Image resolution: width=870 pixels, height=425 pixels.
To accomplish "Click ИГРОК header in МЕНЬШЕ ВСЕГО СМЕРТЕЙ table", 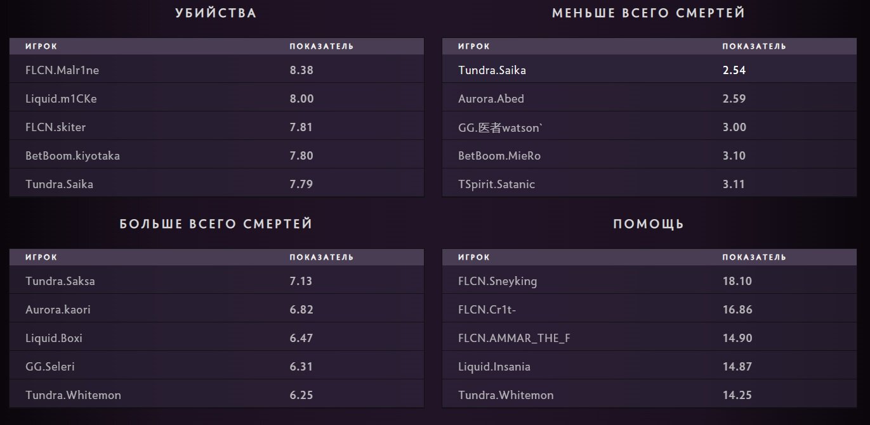I will 474,46.
